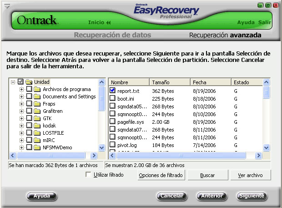Click the up arrow on the folder tree scrollbar
This screenshot has height=208, width=282.
[101, 82]
